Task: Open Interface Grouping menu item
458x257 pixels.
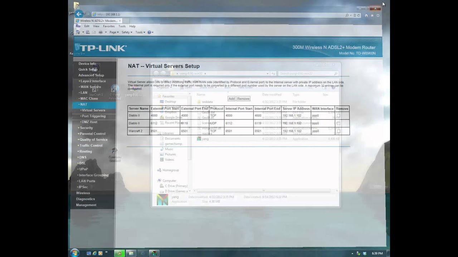Action: [x=94, y=175]
